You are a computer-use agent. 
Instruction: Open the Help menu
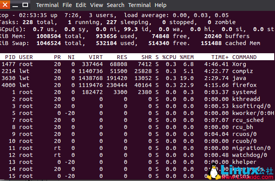tap(160, 5)
